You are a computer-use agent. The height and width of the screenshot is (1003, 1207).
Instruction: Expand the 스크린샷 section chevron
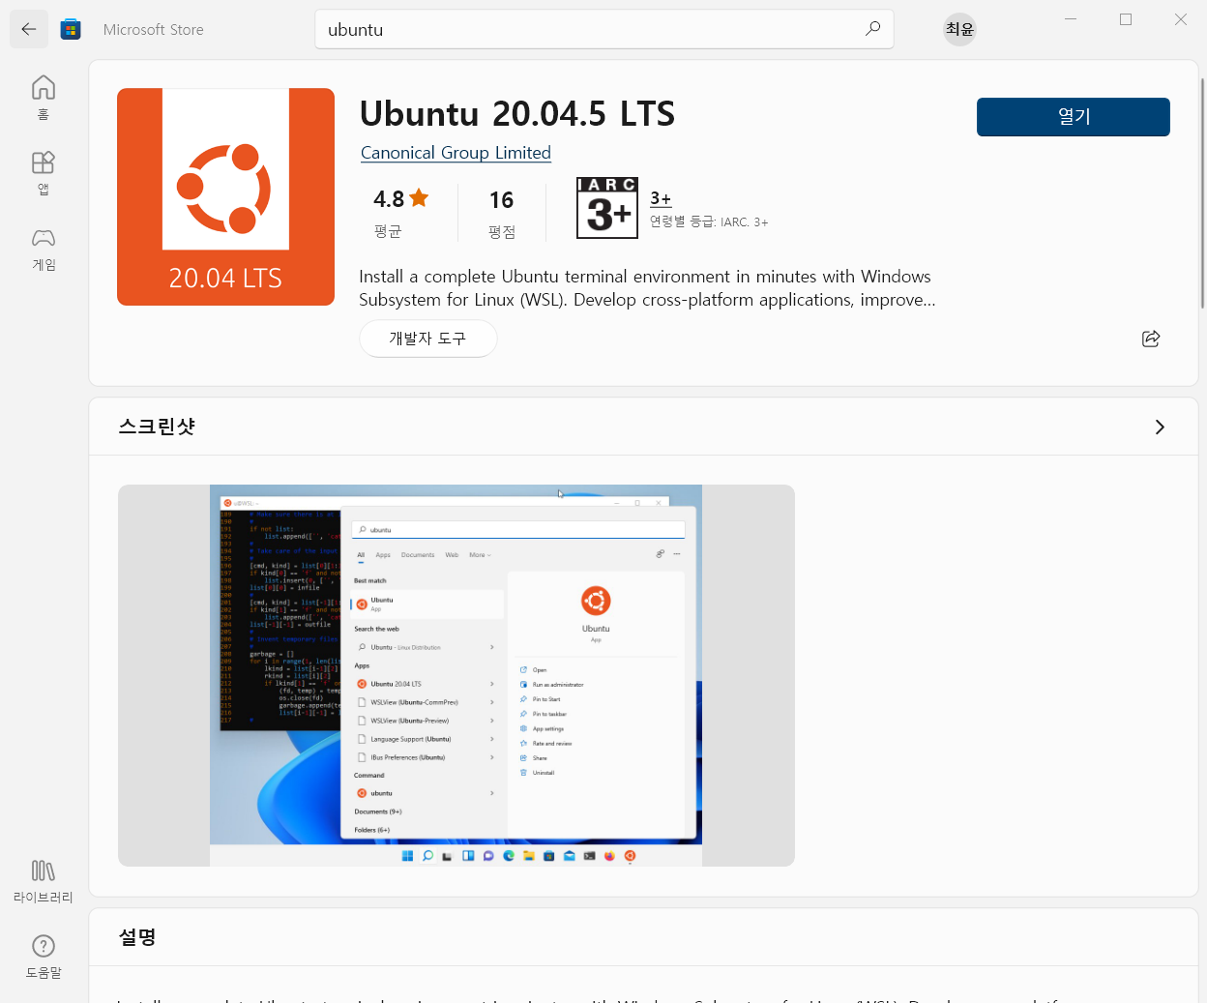(1160, 428)
